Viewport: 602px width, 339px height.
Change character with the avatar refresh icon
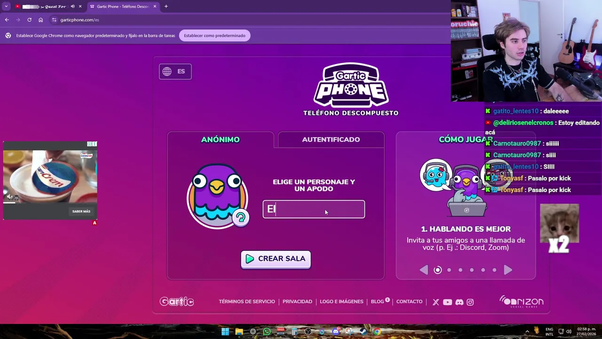click(240, 218)
